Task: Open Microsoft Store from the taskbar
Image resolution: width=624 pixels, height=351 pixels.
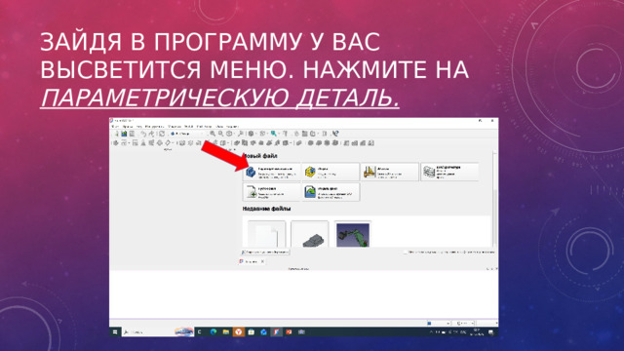Action: [x=252, y=331]
